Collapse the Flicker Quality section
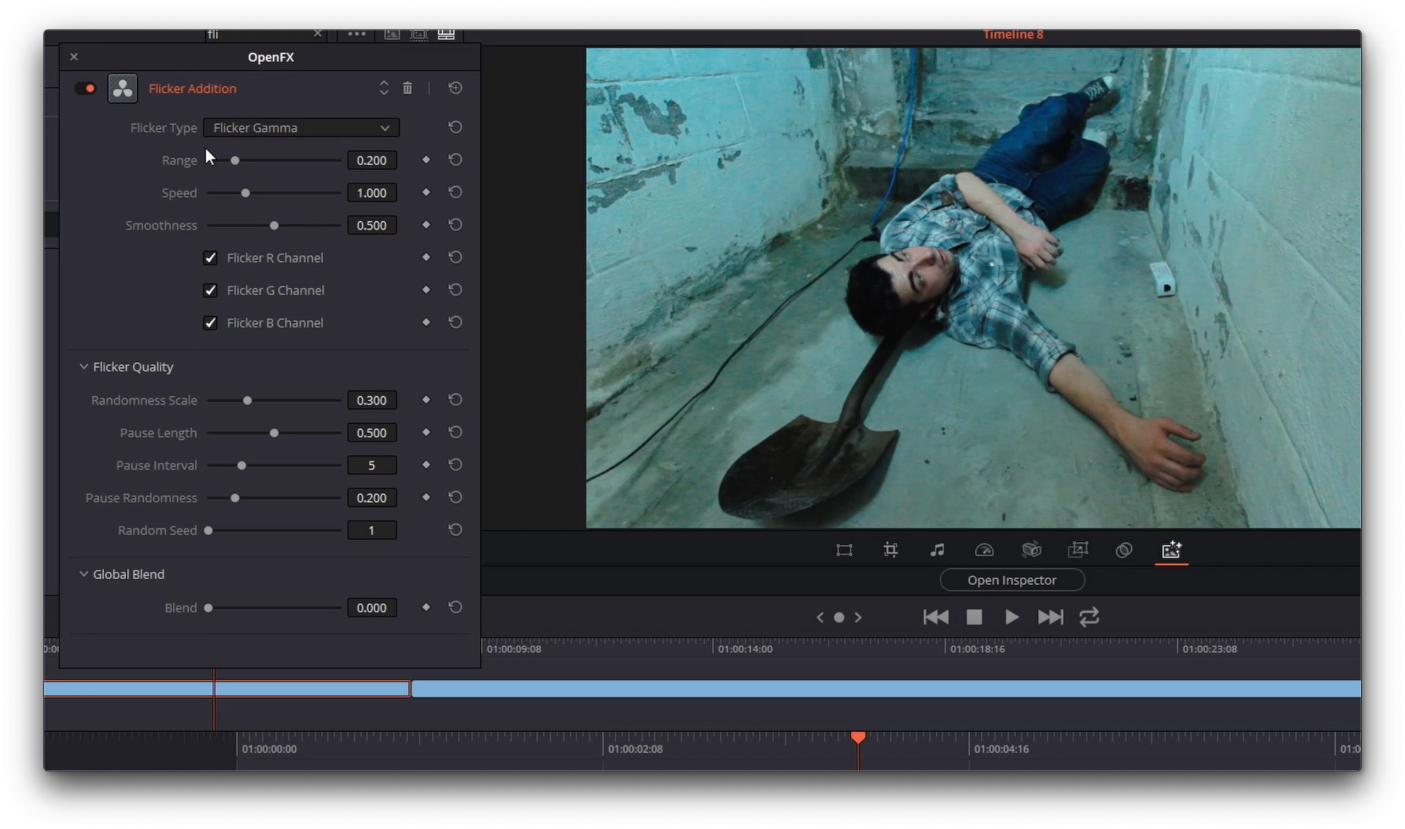Screen dimensions: 1405x829 point(84,366)
